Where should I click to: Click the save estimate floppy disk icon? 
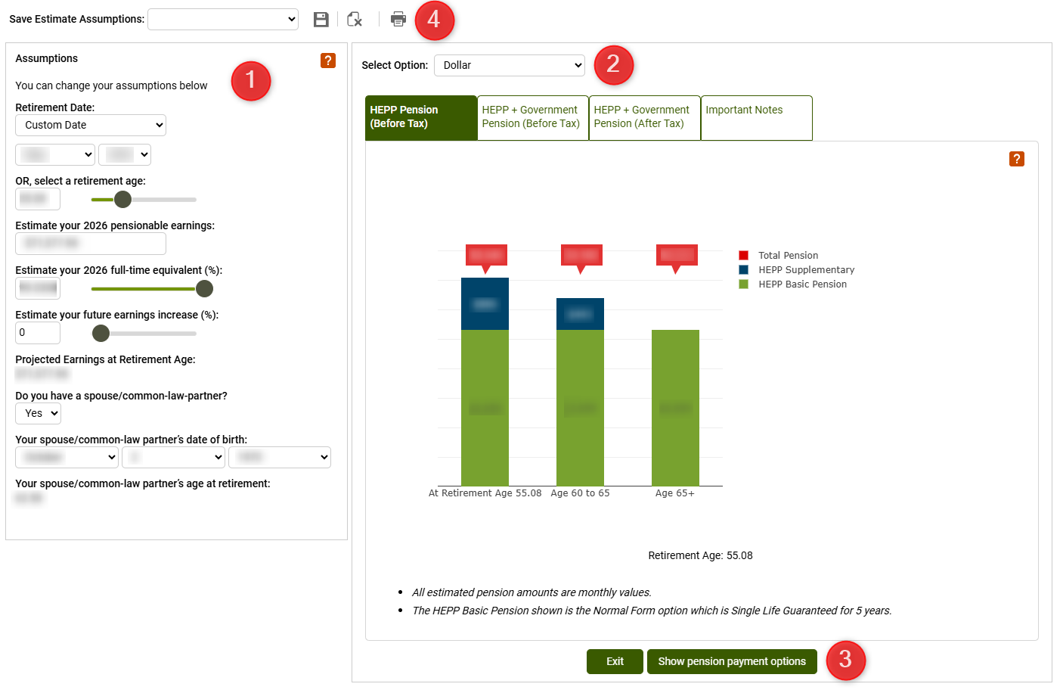321,20
